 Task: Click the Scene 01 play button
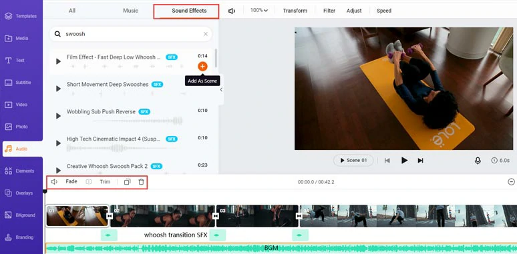353,161
